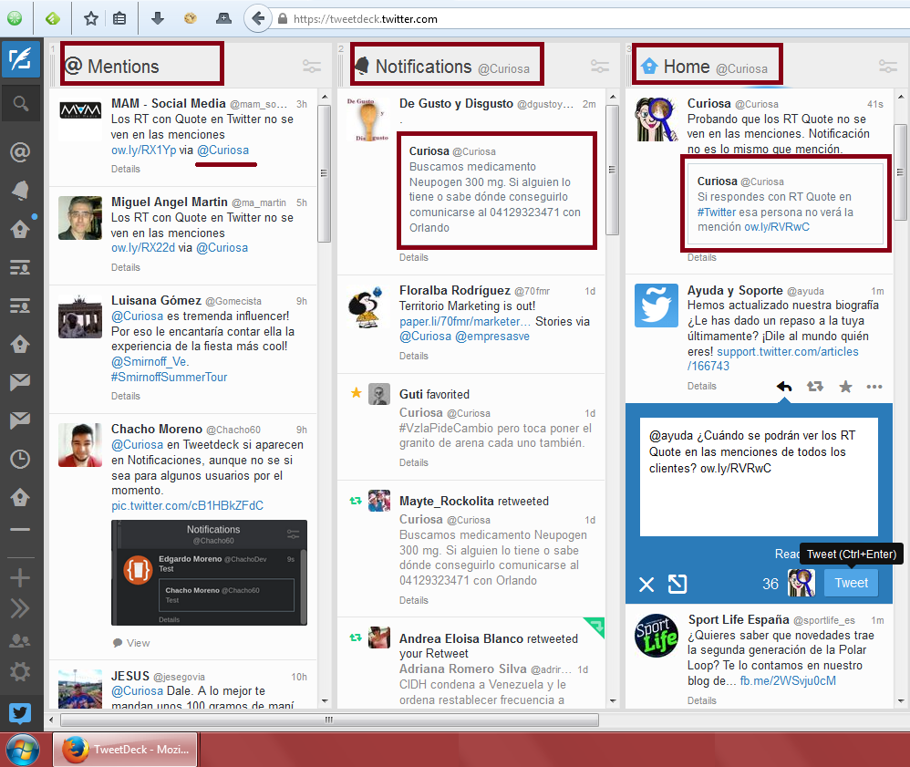The height and width of the screenshot is (767, 910).
Task: Open Miguel Angel Martin profile picture
Action: [x=80, y=218]
